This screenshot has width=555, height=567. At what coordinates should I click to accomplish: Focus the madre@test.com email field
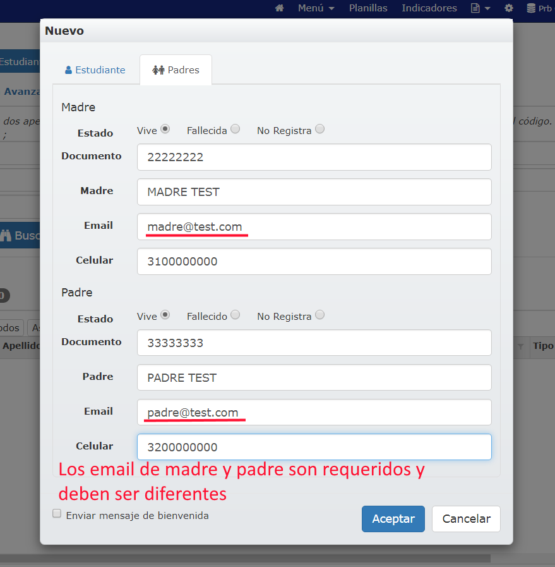pyautogui.click(x=314, y=227)
